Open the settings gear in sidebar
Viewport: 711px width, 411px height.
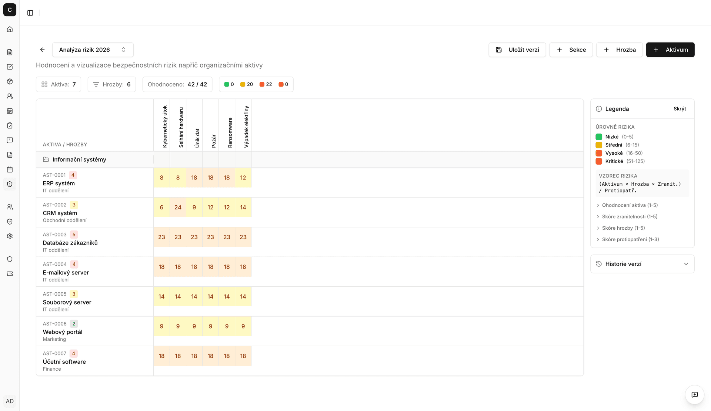tap(10, 236)
